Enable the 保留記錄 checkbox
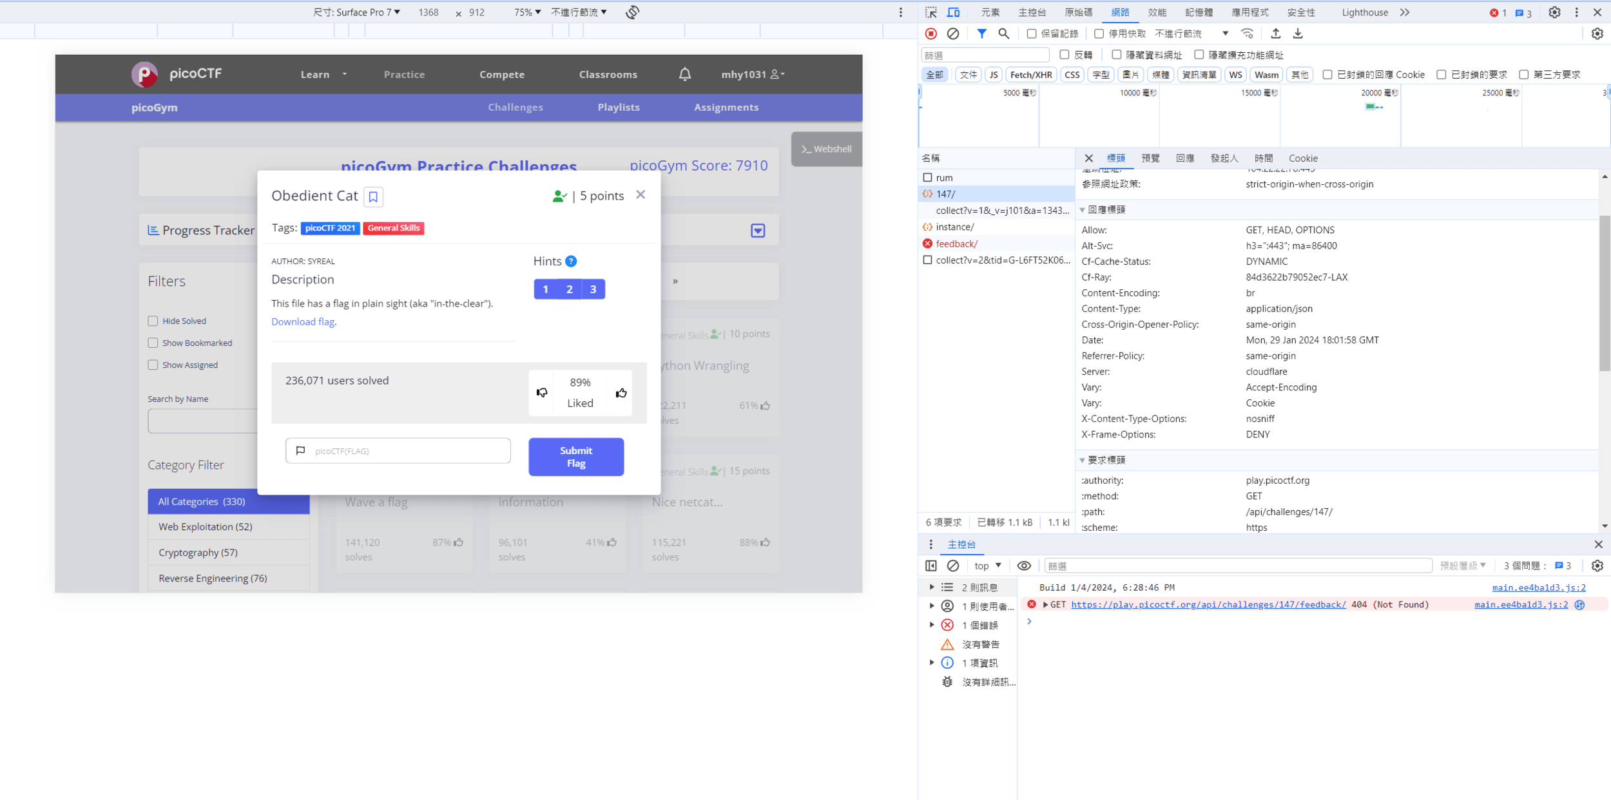The height and width of the screenshot is (800, 1611). pyautogui.click(x=1032, y=33)
